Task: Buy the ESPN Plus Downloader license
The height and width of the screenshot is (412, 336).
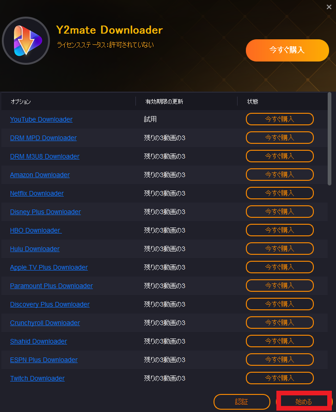Action: 280,360
